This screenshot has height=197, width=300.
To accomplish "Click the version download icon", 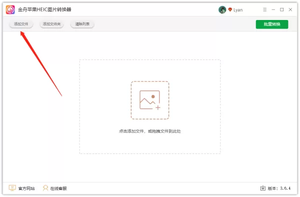I will 263,188.
